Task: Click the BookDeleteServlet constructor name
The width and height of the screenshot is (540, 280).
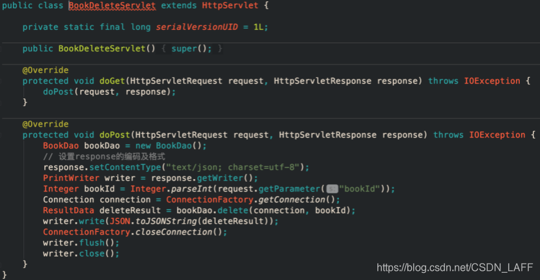Action: pos(102,49)
